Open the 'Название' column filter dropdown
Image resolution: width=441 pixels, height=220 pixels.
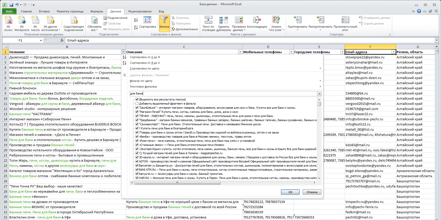click(x=123, y=52)
